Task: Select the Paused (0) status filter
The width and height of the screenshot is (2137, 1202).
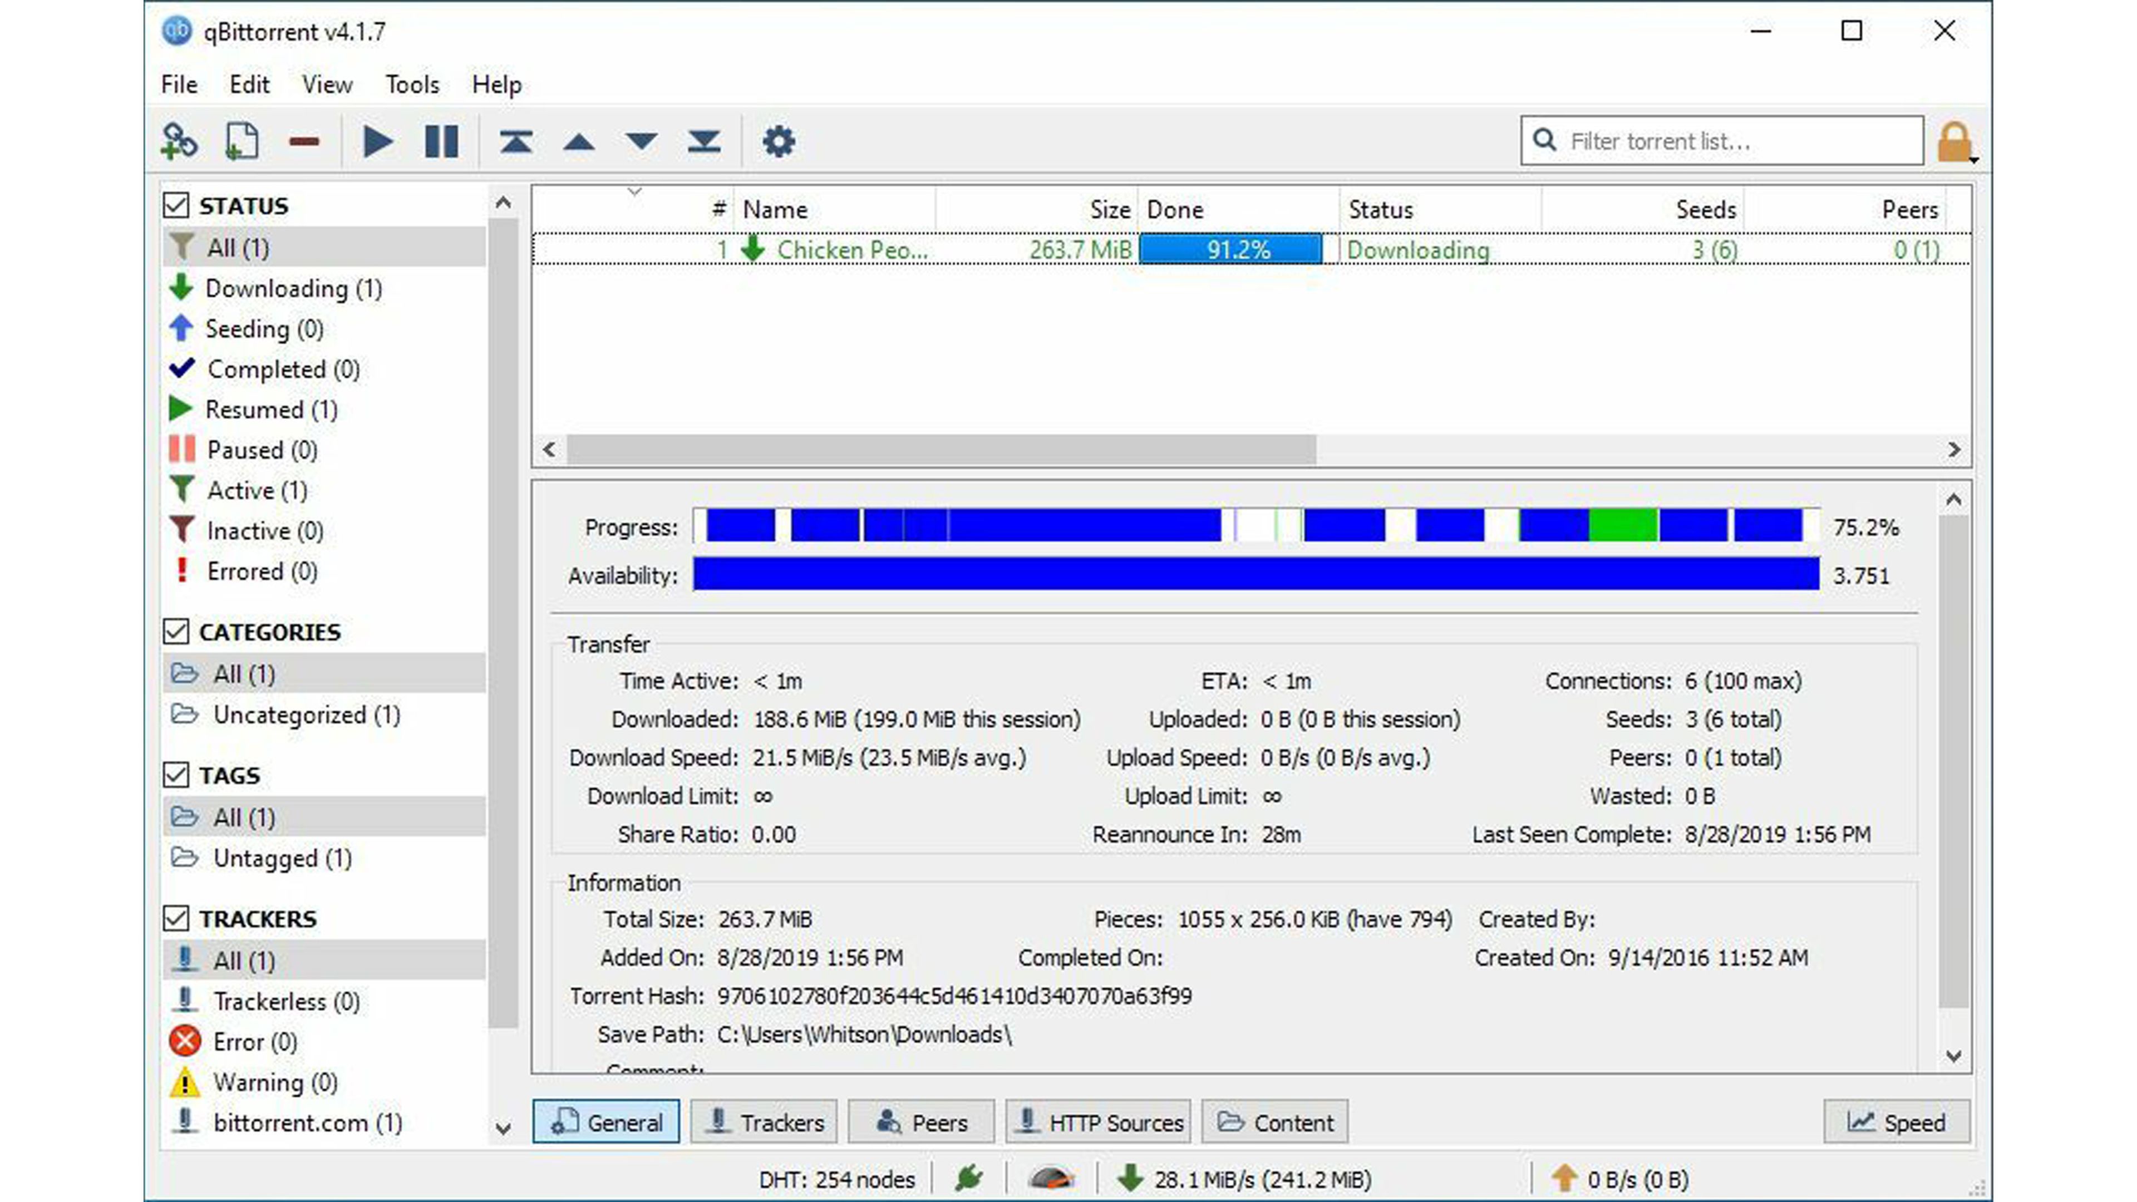Action: tap(324, 450)
